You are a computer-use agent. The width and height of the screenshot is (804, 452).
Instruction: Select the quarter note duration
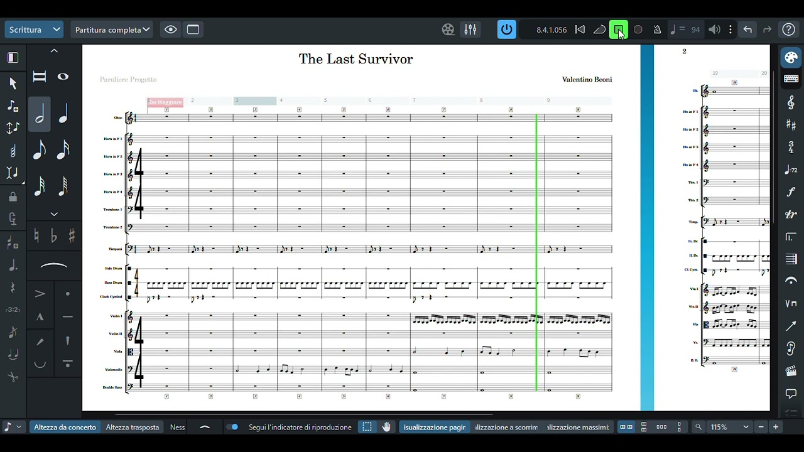pyautogui.click(x=63, y=114)
